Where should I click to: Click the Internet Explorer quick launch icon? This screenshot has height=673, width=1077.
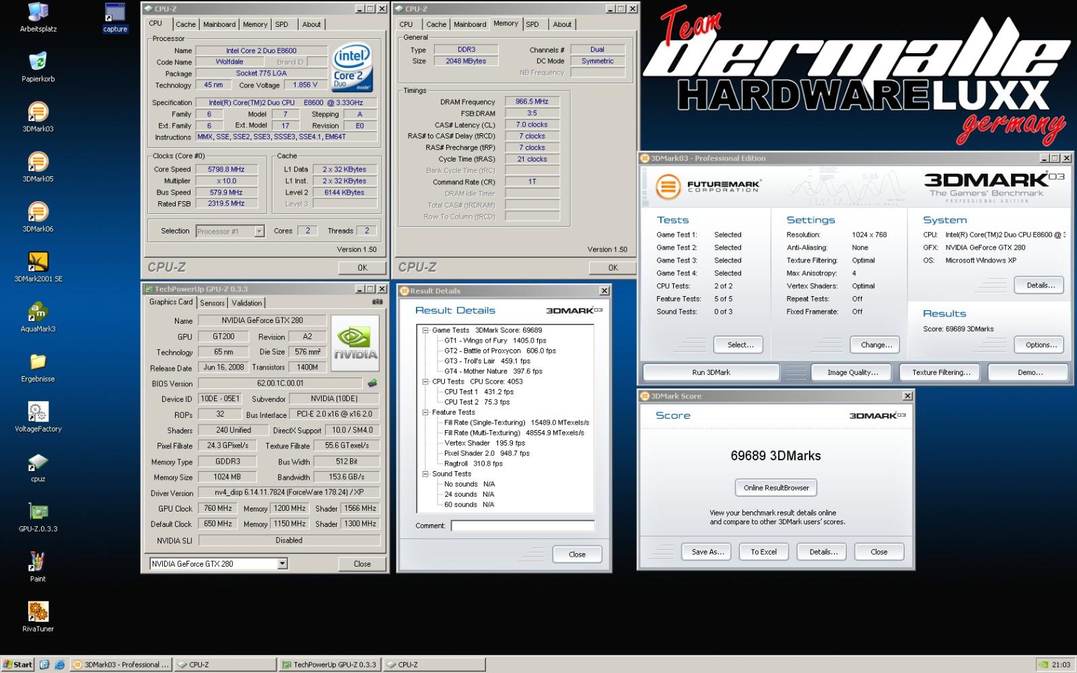tap(60, 664)
